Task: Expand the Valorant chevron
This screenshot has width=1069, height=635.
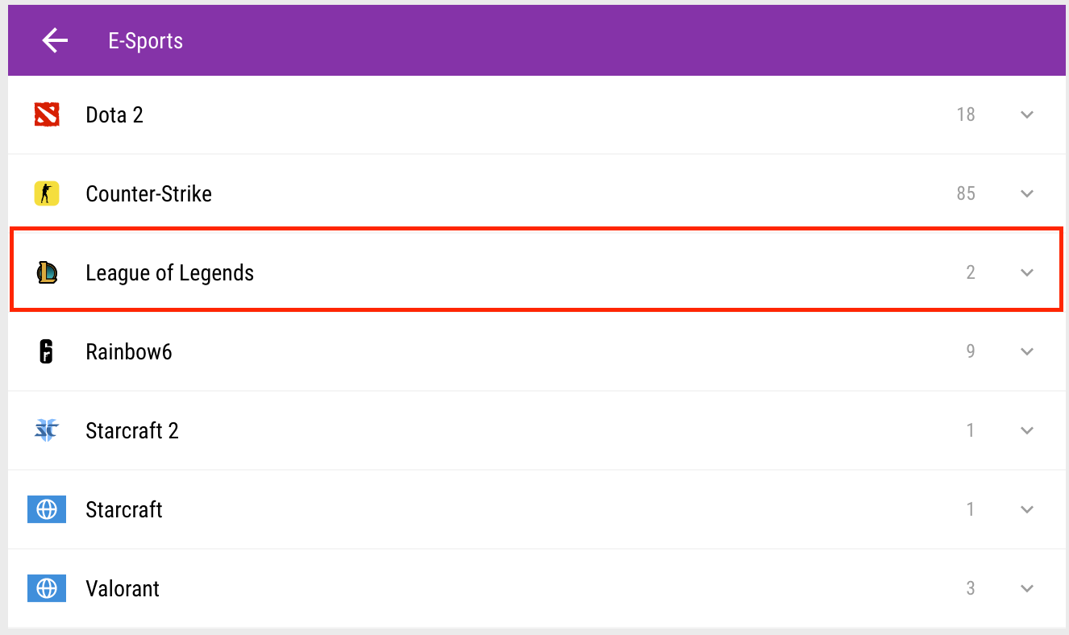Action: (x=1026, y=588)
